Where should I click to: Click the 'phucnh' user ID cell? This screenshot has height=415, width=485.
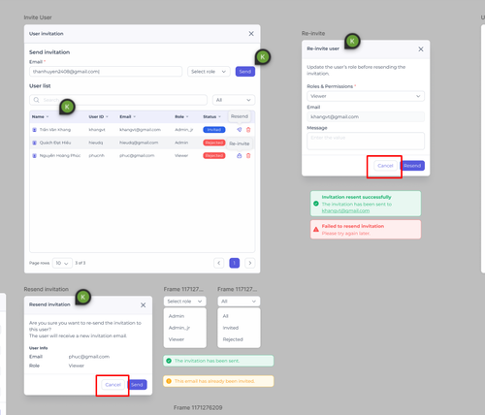point(96,155)
